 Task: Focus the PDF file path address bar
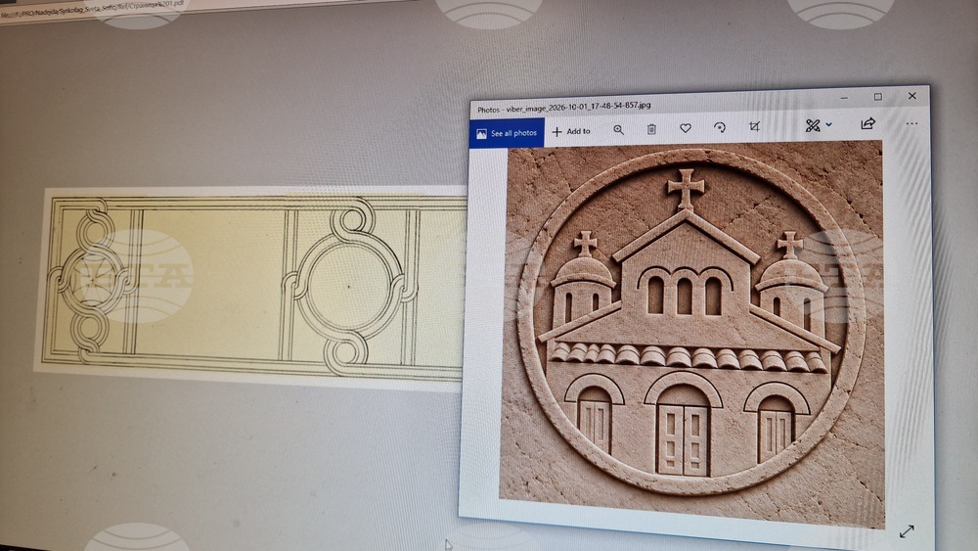94,8
